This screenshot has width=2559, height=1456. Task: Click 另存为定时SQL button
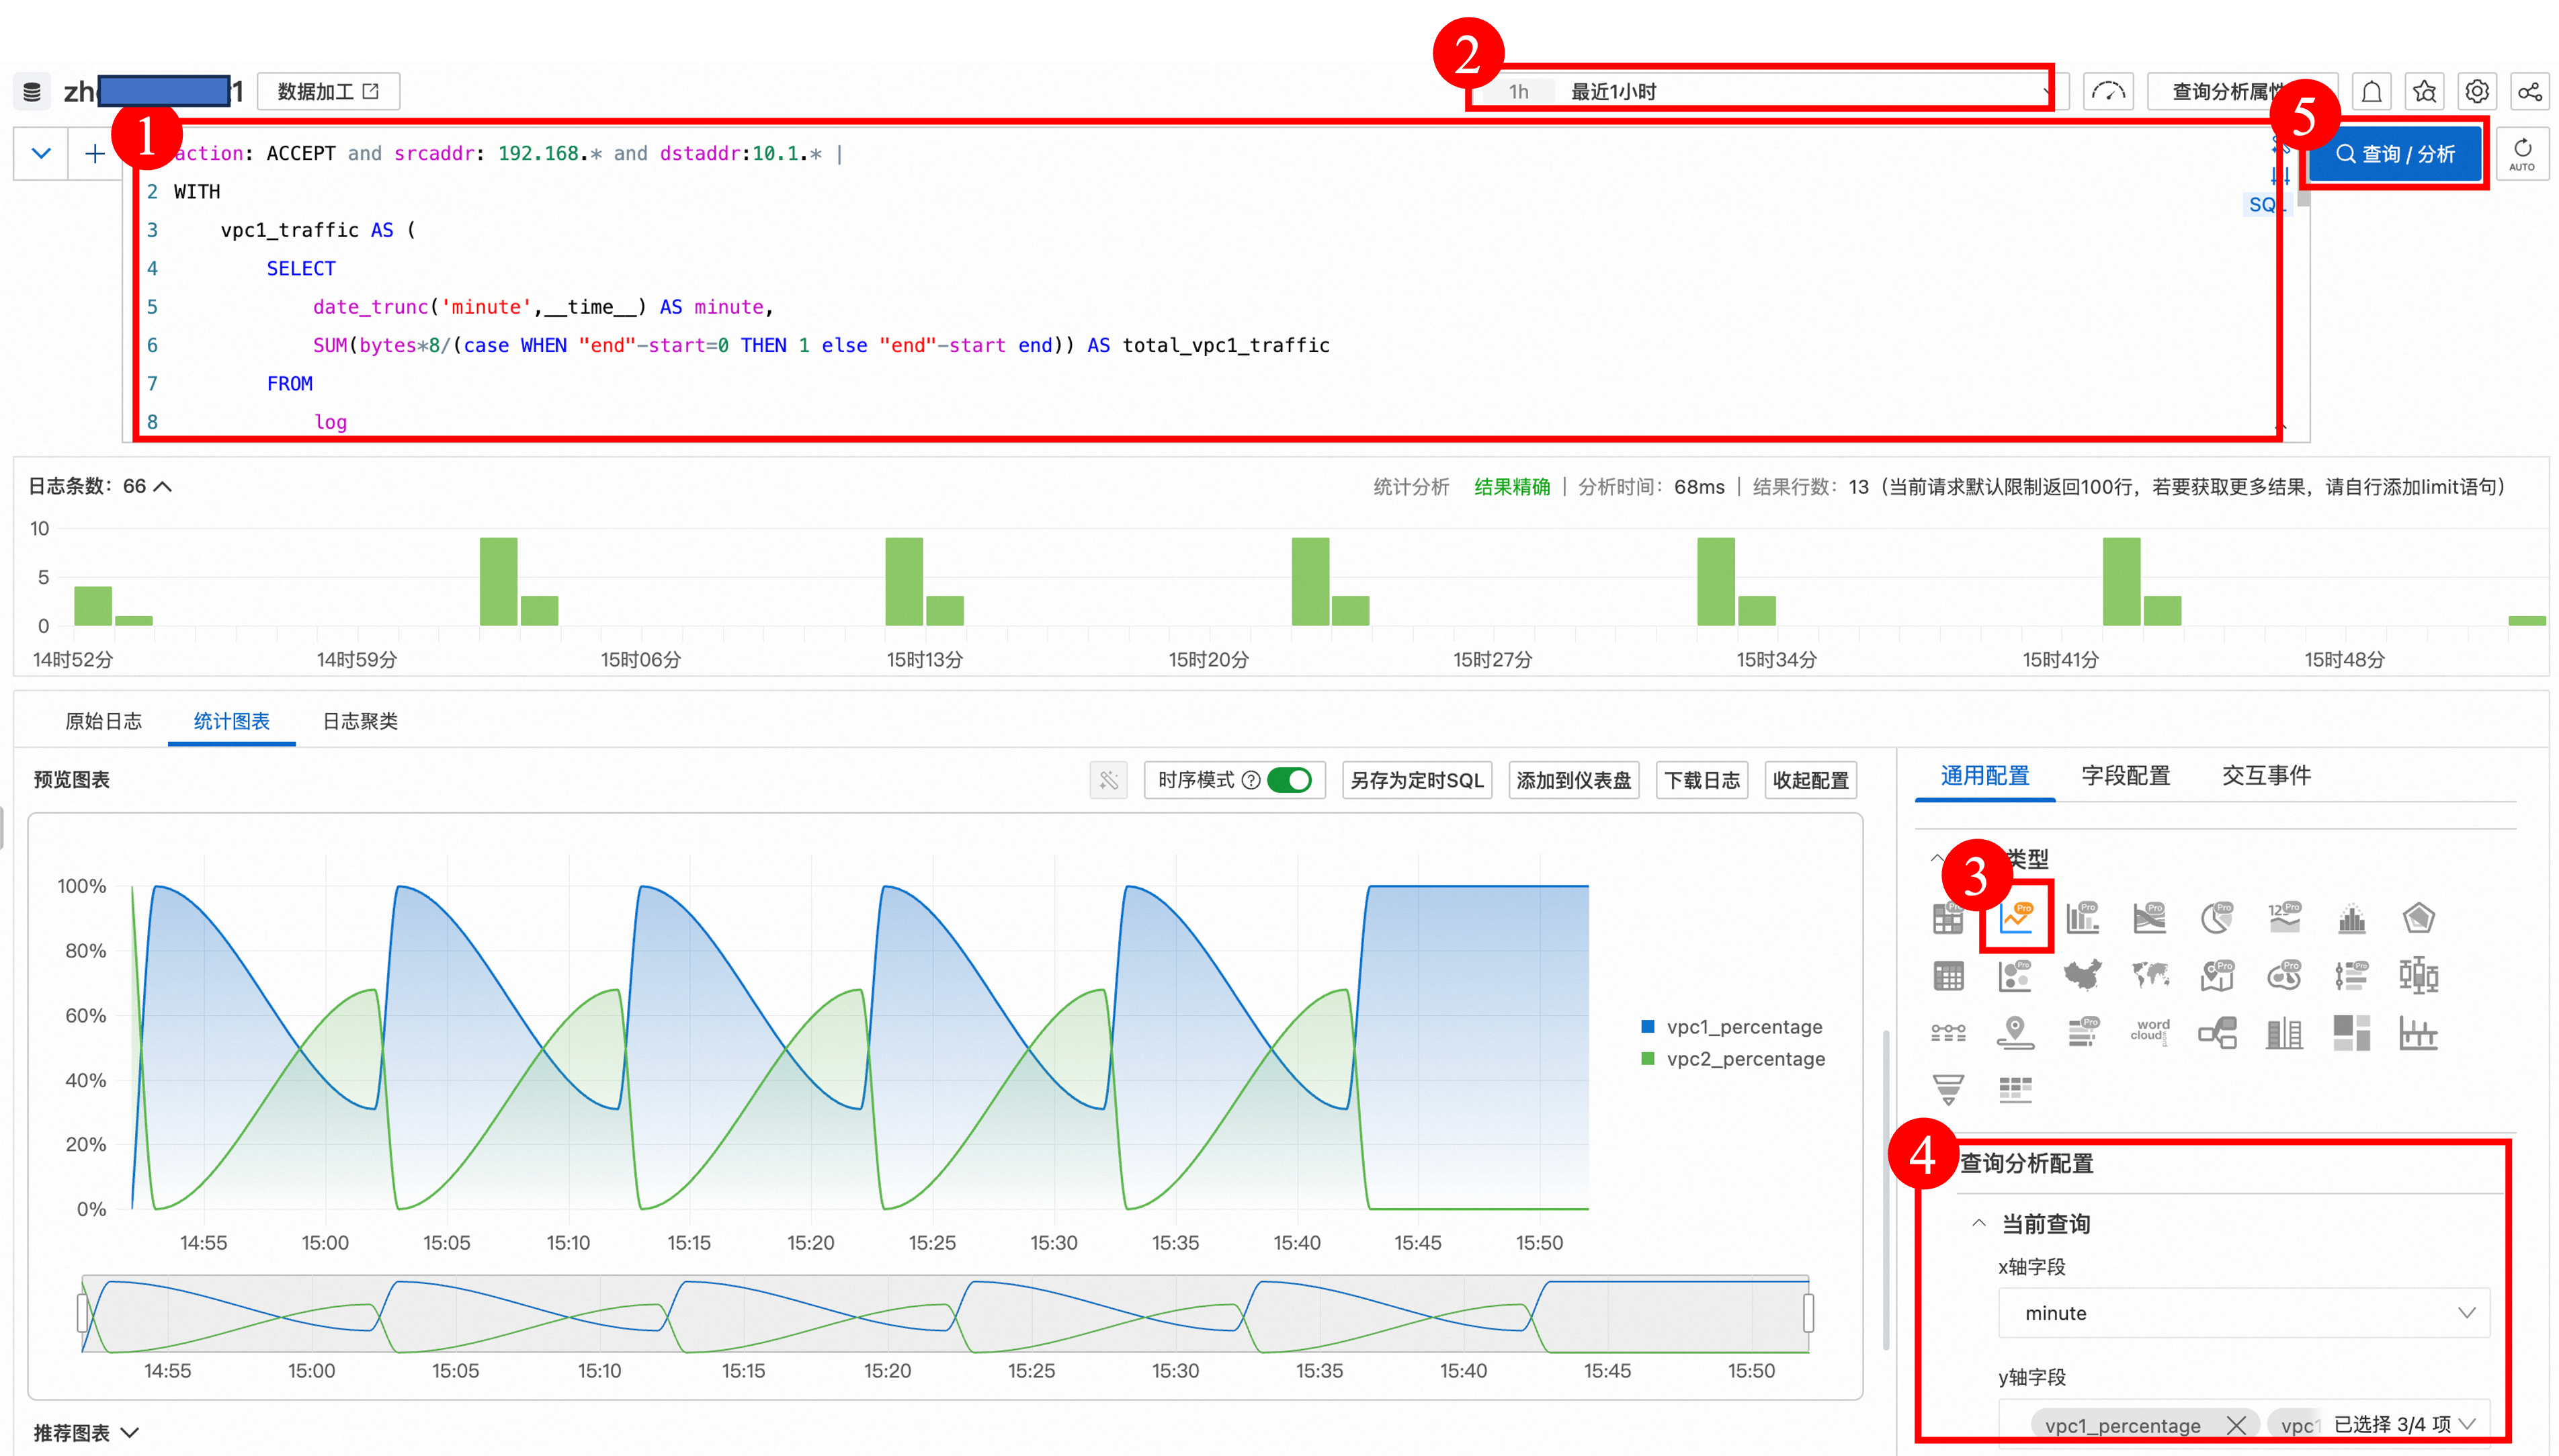[x=1417, y=780]
